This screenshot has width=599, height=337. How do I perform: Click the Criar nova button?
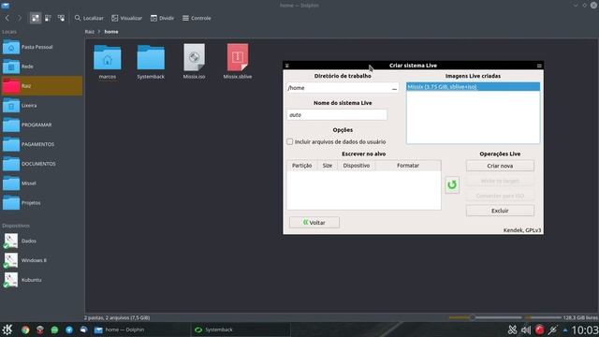click(x=500, y=166)
